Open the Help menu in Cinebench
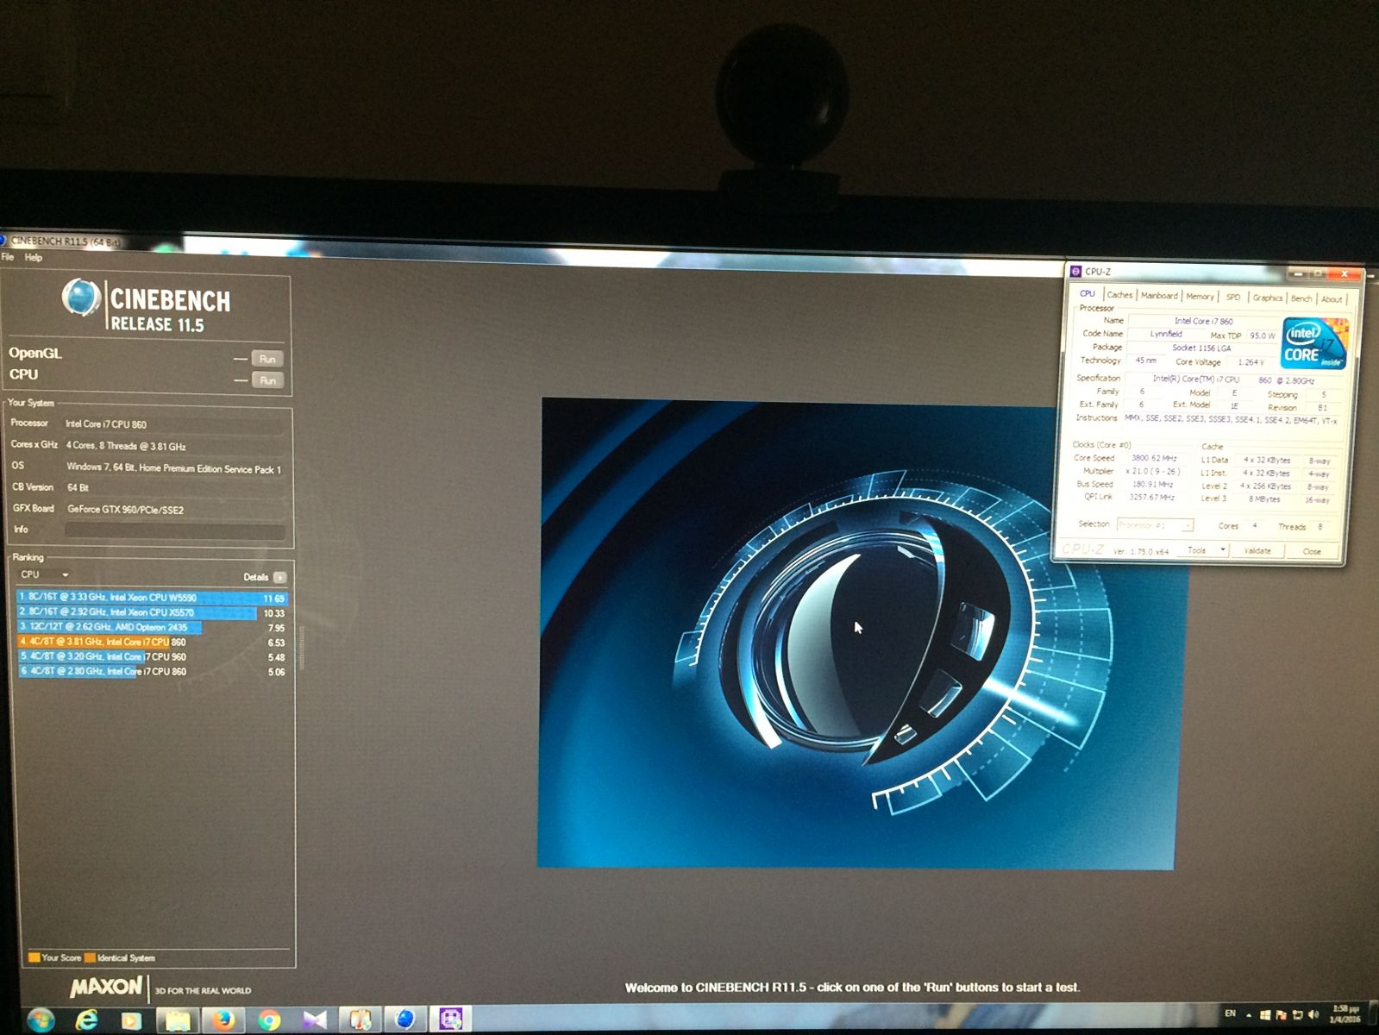This screenshot has width=1379, height=1035. pos(34,257)
